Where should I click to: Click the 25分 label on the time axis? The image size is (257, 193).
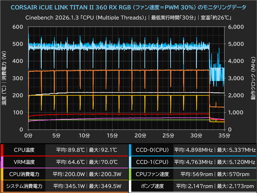click(x=168, y=135)
